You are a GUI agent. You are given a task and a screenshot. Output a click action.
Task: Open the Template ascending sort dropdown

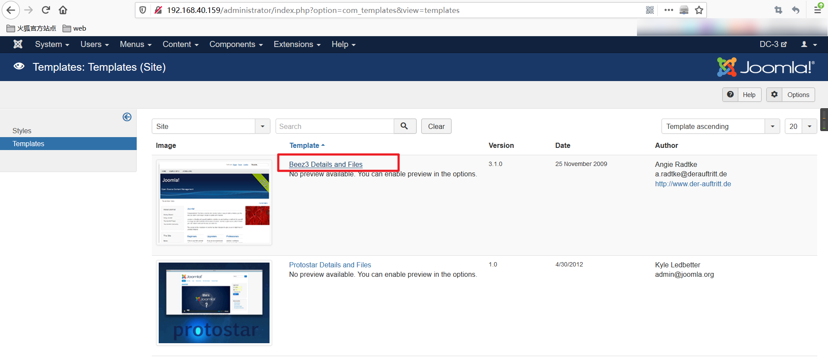pos(721,126)
